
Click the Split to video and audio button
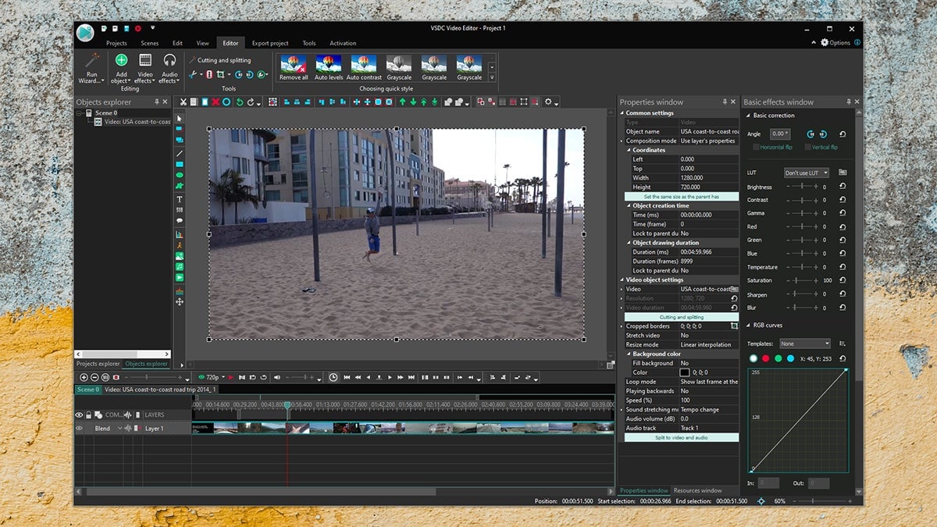681,438
